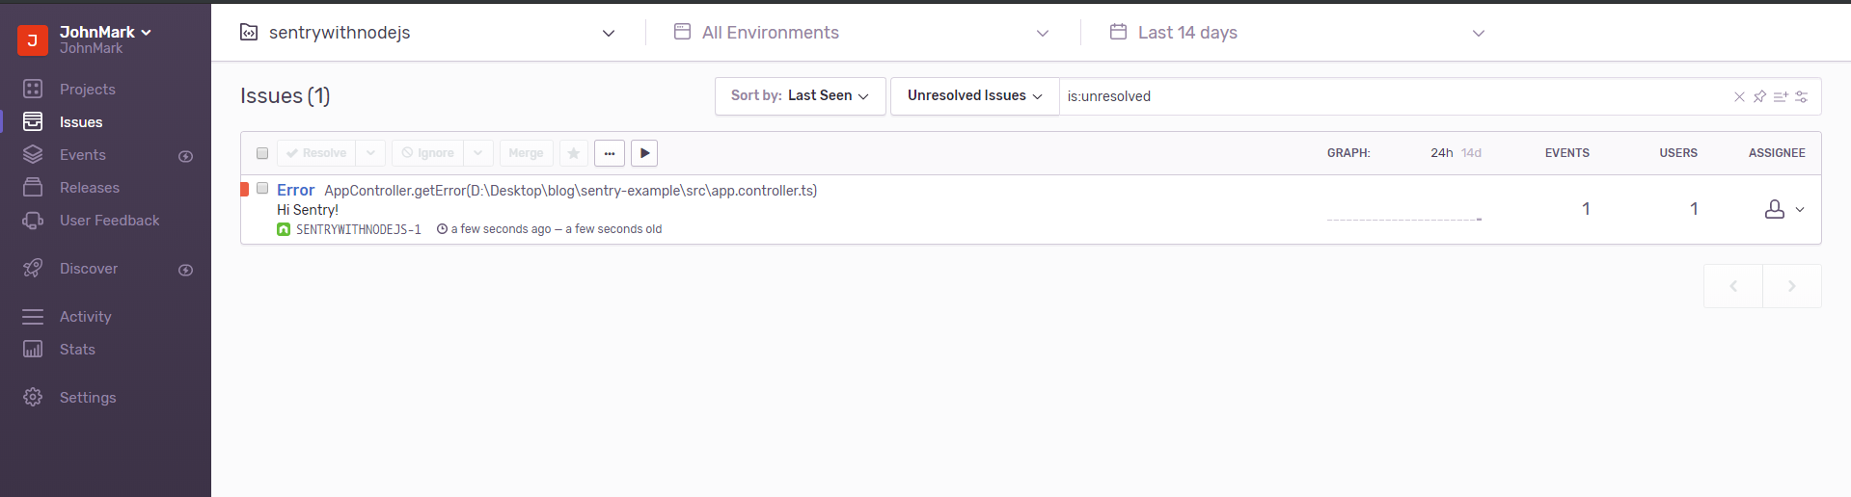
Task: Click the Ignore button
Action: coord(427,153)
